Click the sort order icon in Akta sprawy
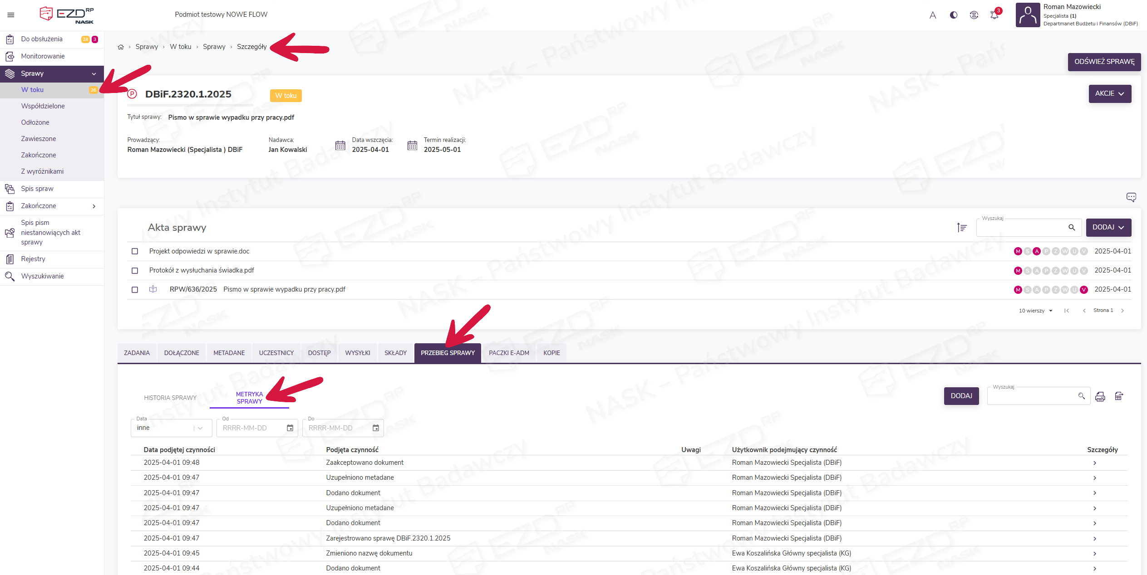The width and height of the screenshot is (1147, 575). pyautogui.click(x=962, y=228)
